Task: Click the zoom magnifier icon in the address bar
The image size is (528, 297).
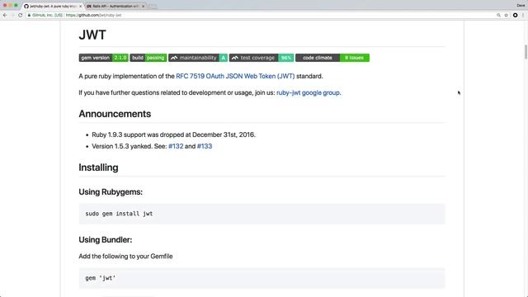Action: 498,15
